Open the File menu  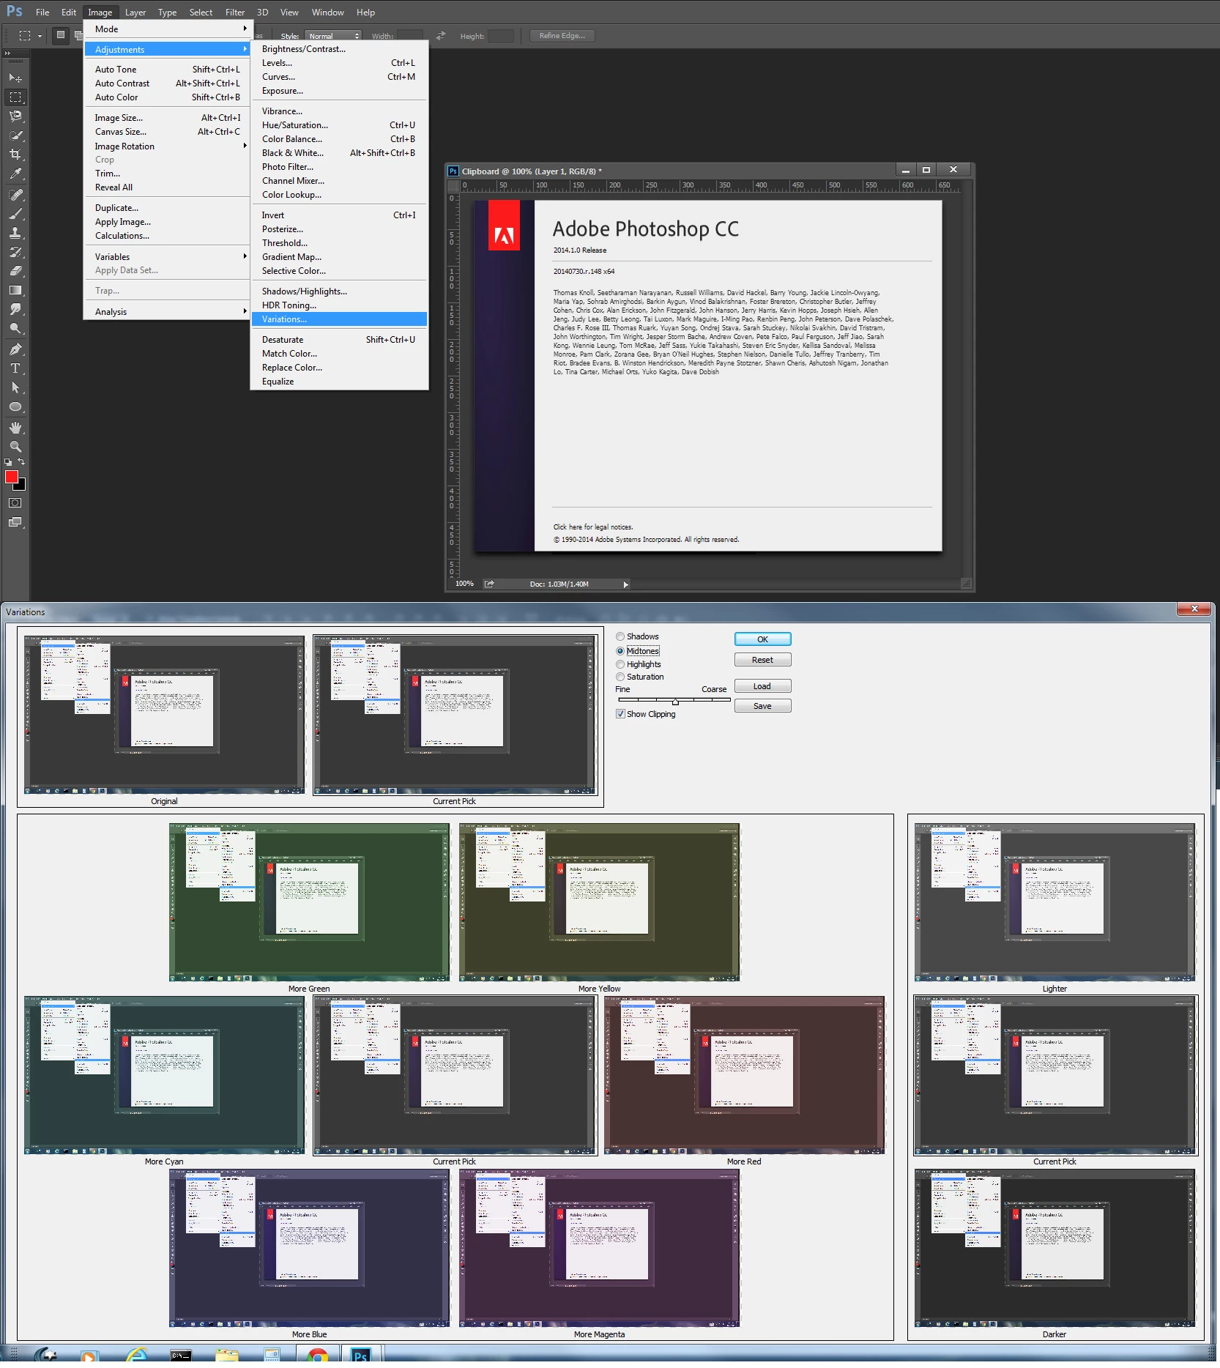point(42,12)
